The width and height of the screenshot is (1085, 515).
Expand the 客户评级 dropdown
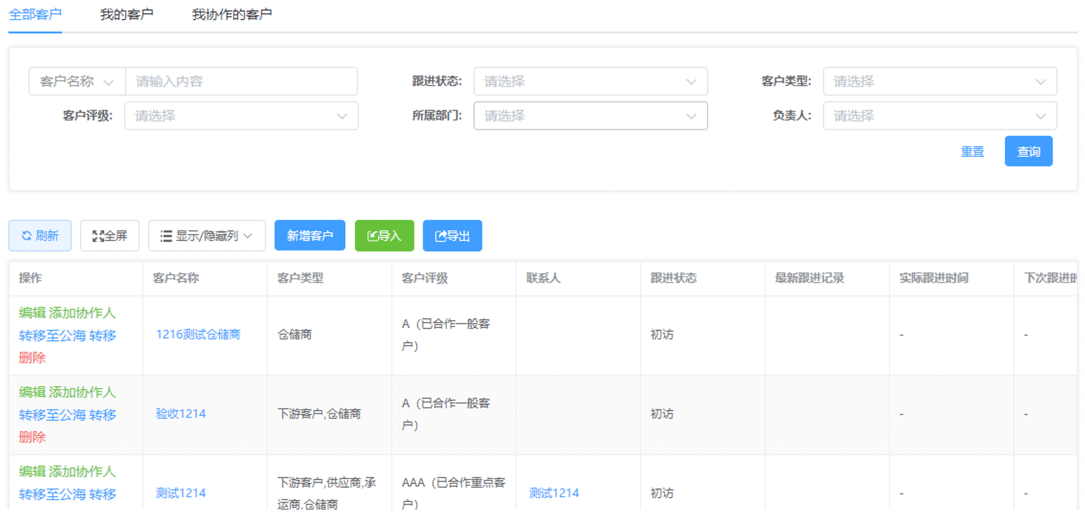coord(241,116)
